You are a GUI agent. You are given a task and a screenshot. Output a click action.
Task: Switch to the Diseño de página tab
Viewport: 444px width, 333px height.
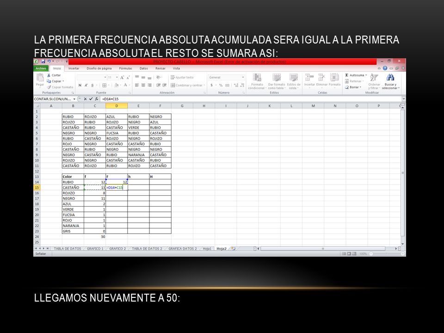tap(99, 68)
